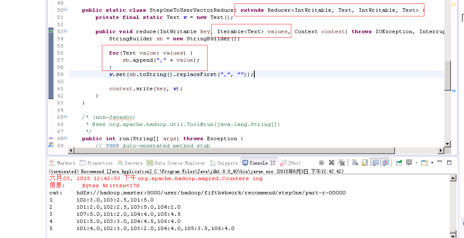Open the Servers tab
The height and width of the screenshot is (238, 464).
coord(130,163)
